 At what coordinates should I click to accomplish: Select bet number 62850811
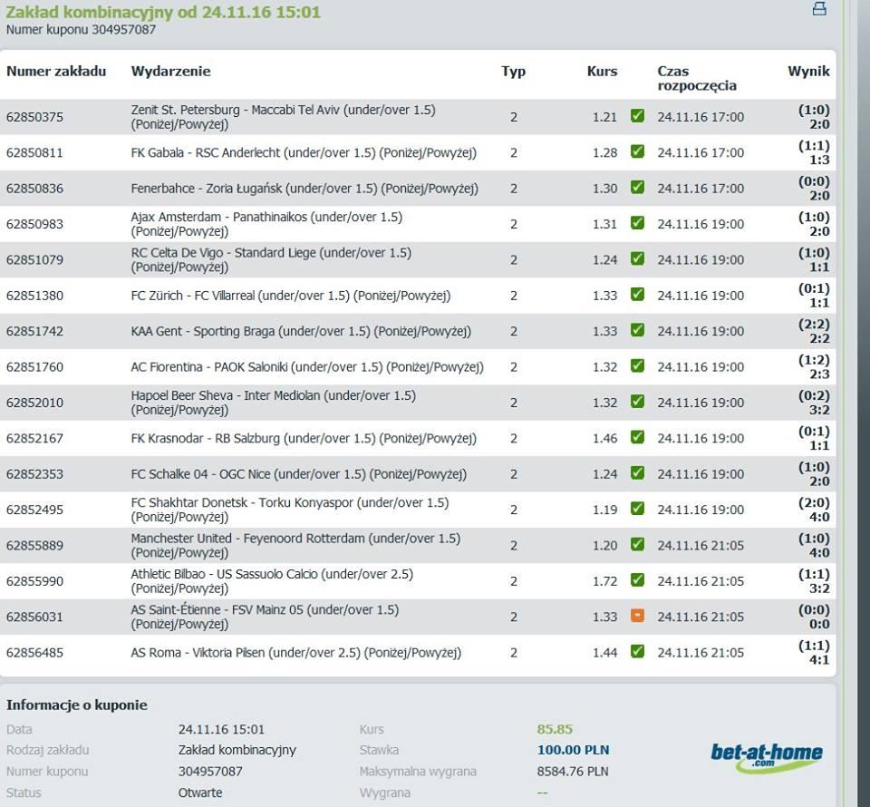[x=35, y=152]
